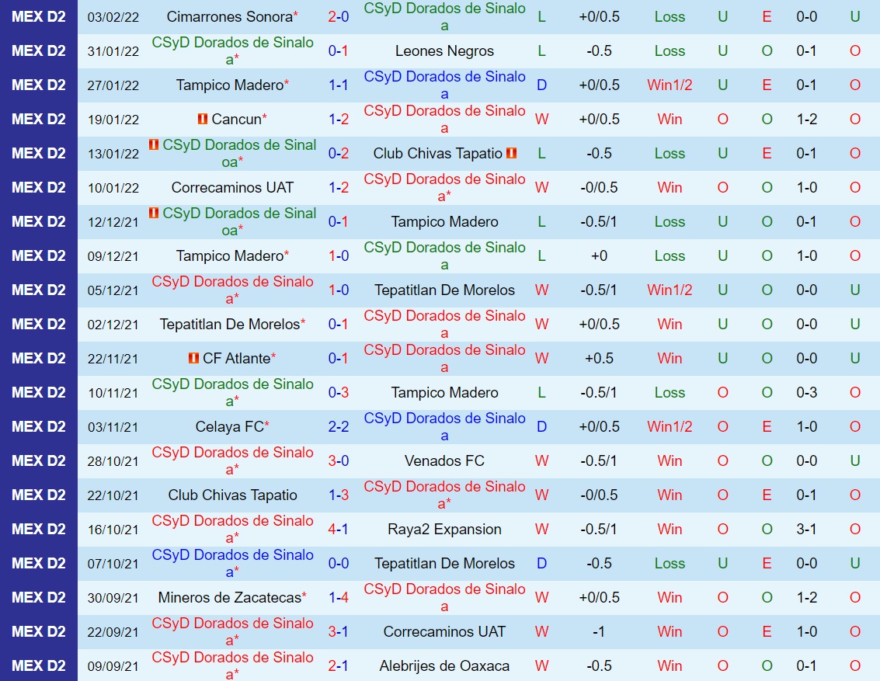Viewport: 880px width, 681px height.
Task: Open the 1-4 score on 30/09/21
Action: (339, 598)
